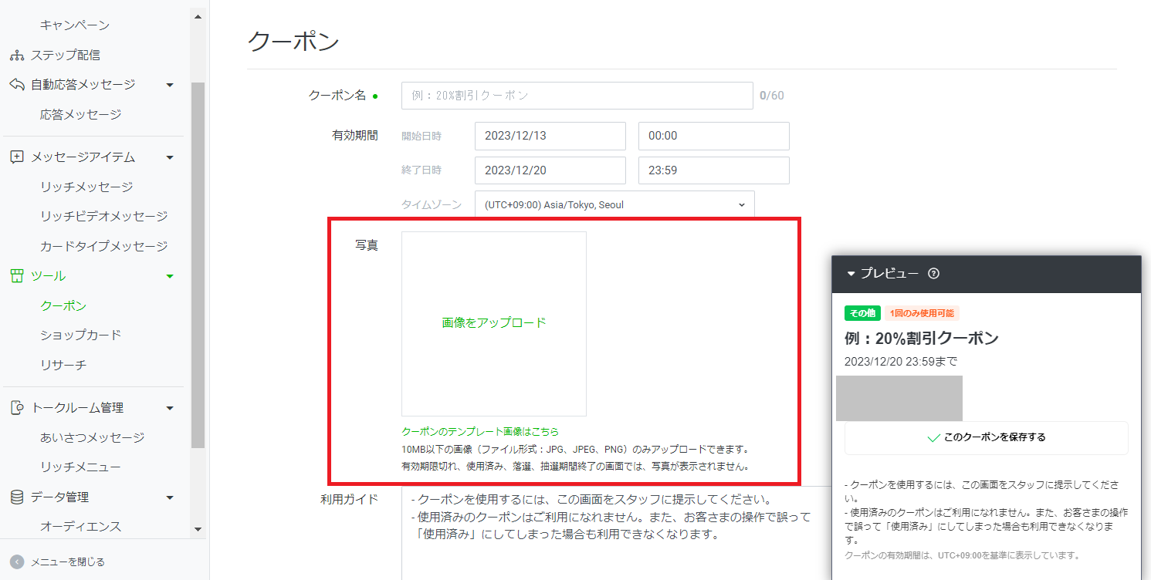The image size is (1151, 580).
Task: Click save this coupon (このクーポンを保存する) button
Action: [986, 437]
